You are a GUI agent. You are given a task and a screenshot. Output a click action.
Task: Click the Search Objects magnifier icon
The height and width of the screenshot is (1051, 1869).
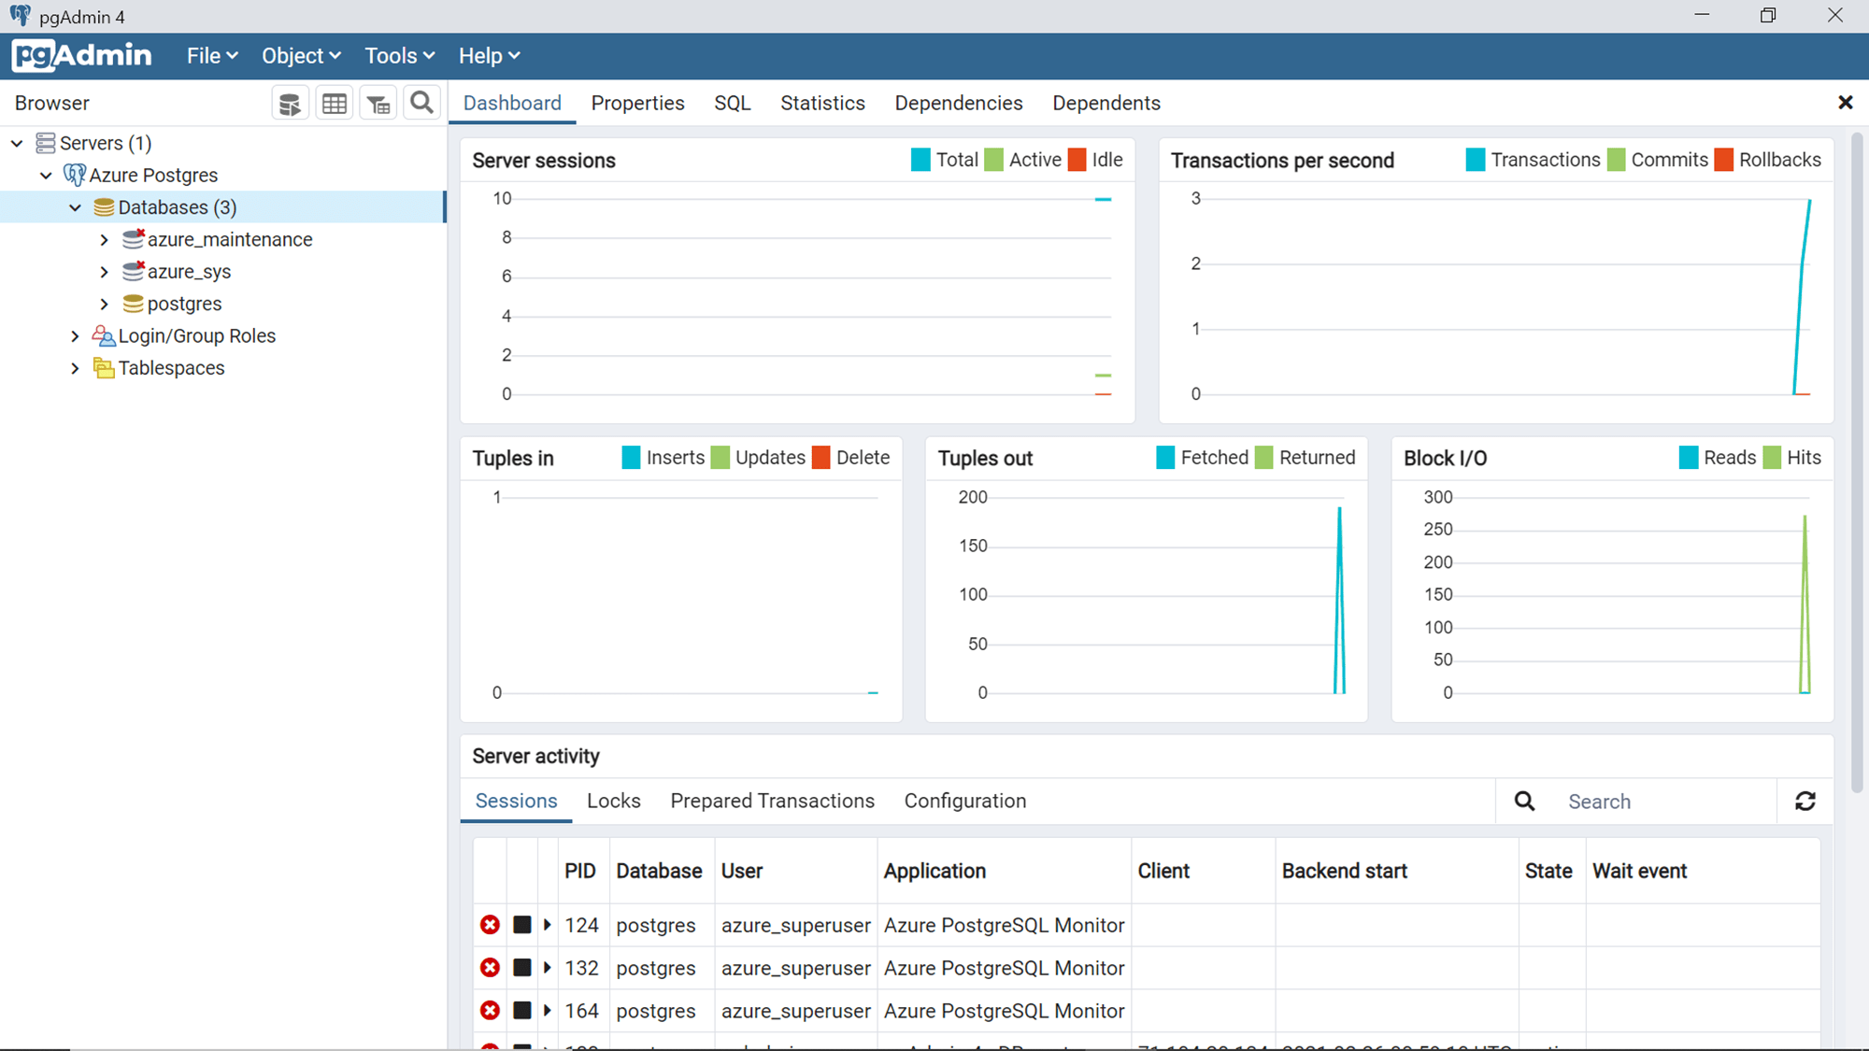(x=422, y=103)
